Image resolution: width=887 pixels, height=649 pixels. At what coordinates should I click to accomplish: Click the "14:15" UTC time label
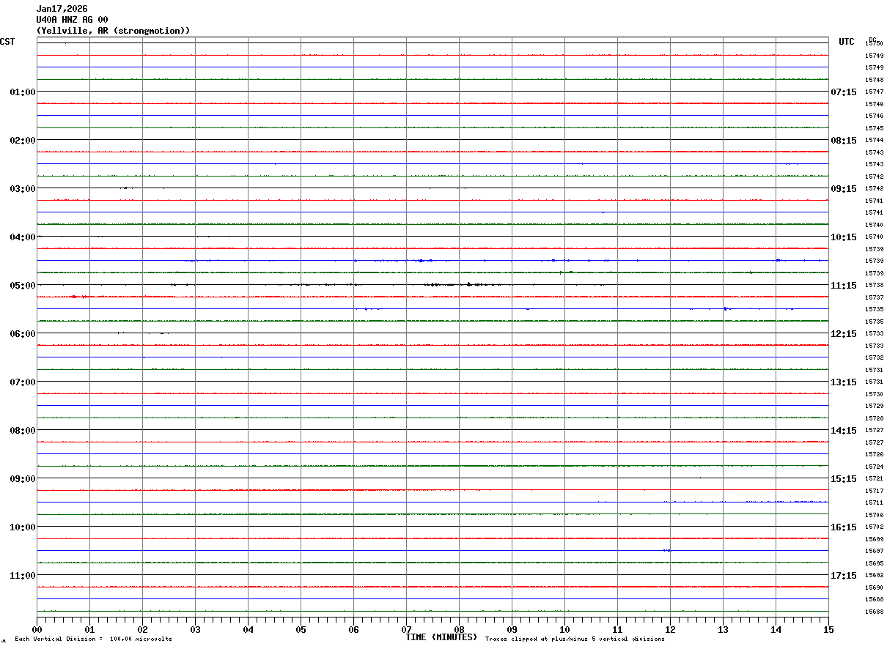click(844, 431)
